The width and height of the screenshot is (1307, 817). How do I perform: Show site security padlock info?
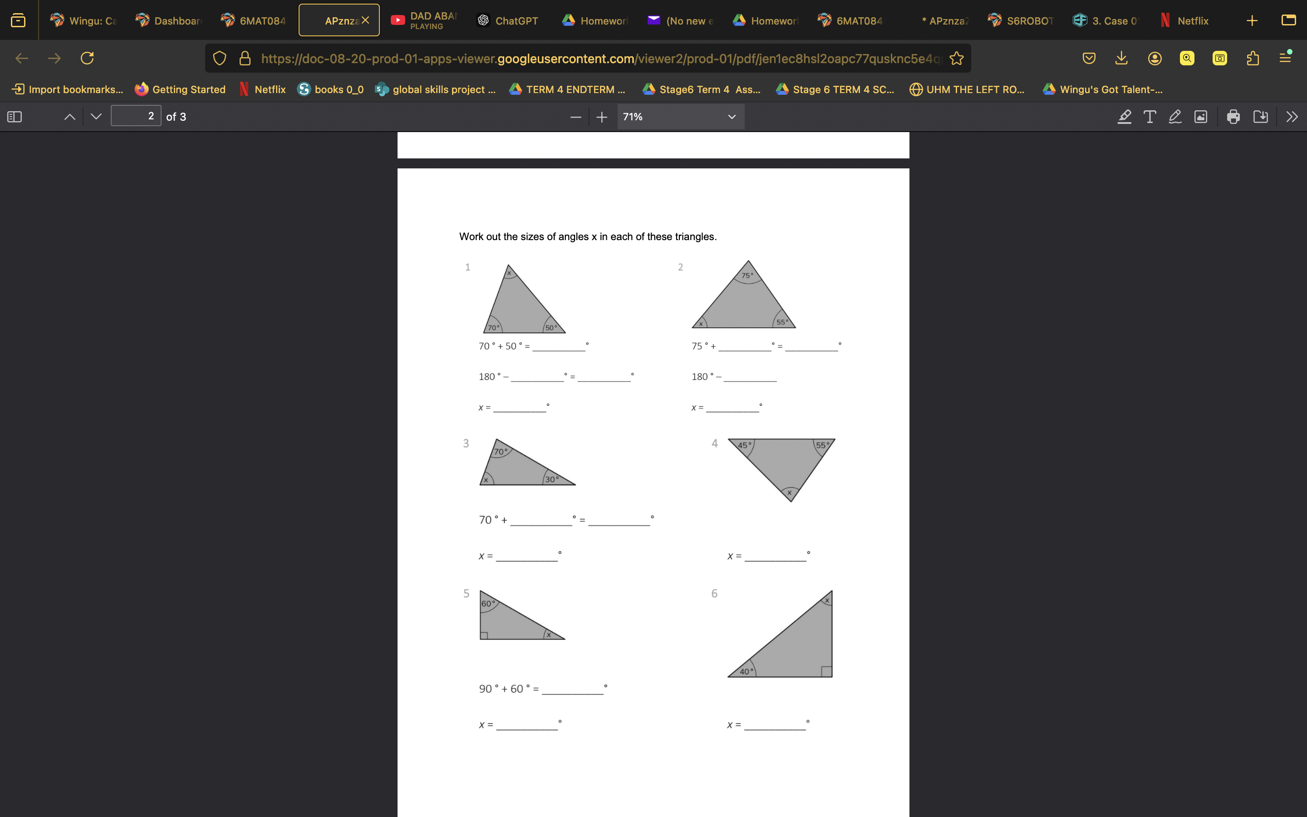245,59
